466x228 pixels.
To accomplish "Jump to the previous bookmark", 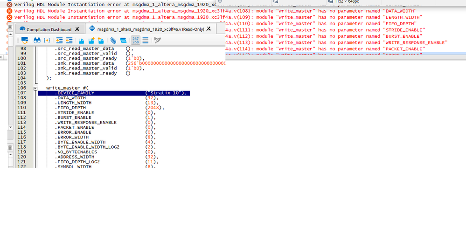I will coord(101,40).
